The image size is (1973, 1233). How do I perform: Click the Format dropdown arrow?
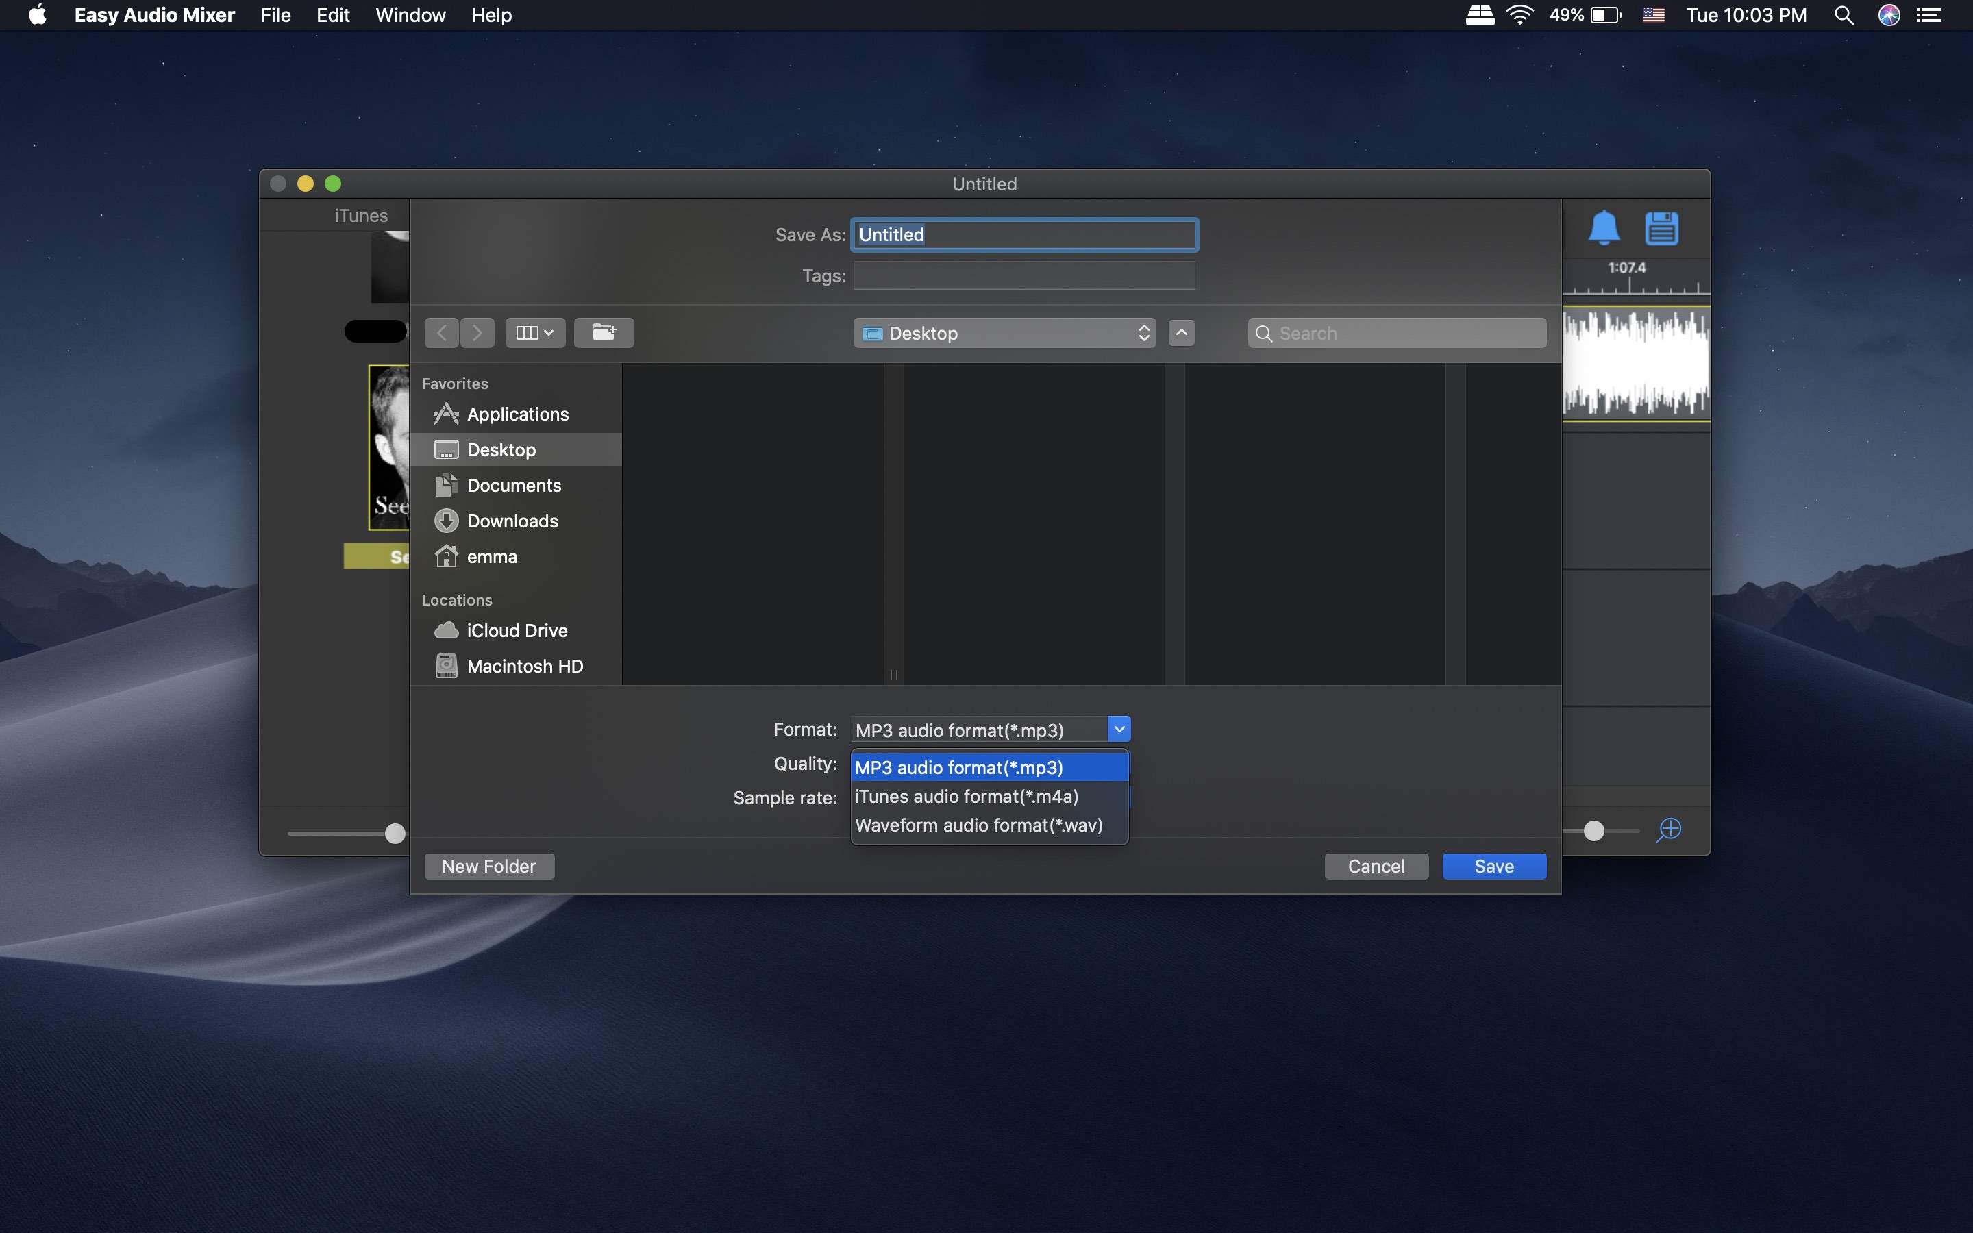pyautogui.click(x=1119, y=729)
